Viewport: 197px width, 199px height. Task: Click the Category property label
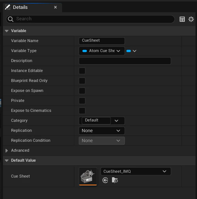pyautogui.click(x=19, y=121)
